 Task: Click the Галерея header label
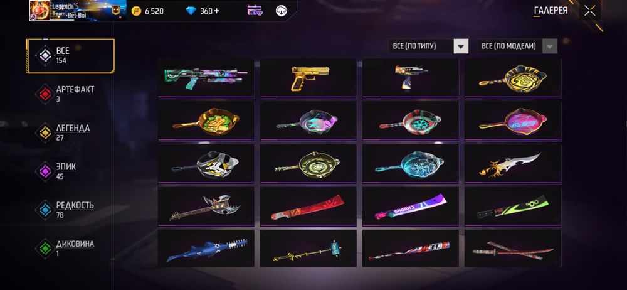click(551, 11)
